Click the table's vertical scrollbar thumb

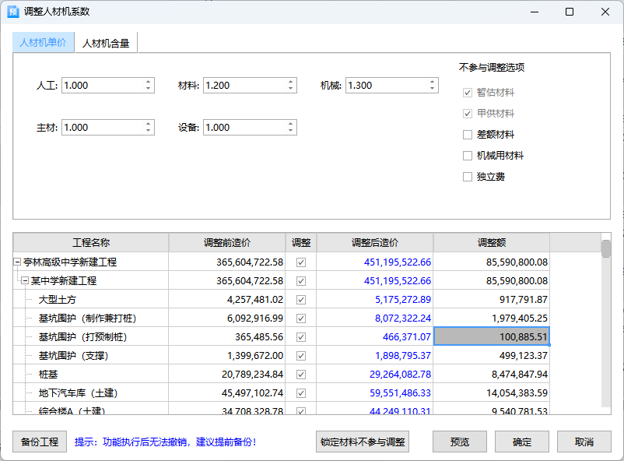tap(606, 248)
